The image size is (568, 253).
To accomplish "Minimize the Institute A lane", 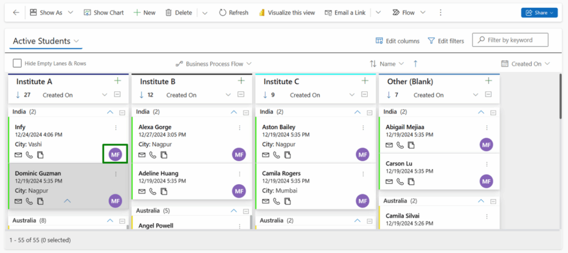I will 118,95.
